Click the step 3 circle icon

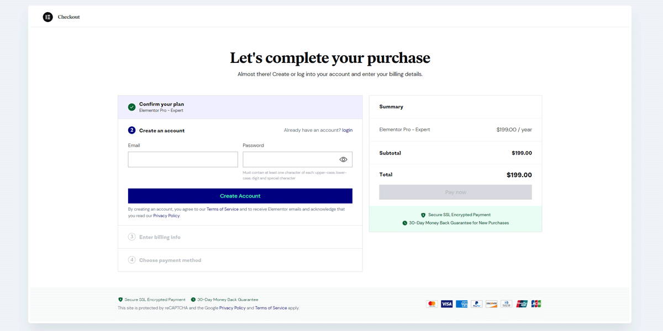(x=131, y=237)
